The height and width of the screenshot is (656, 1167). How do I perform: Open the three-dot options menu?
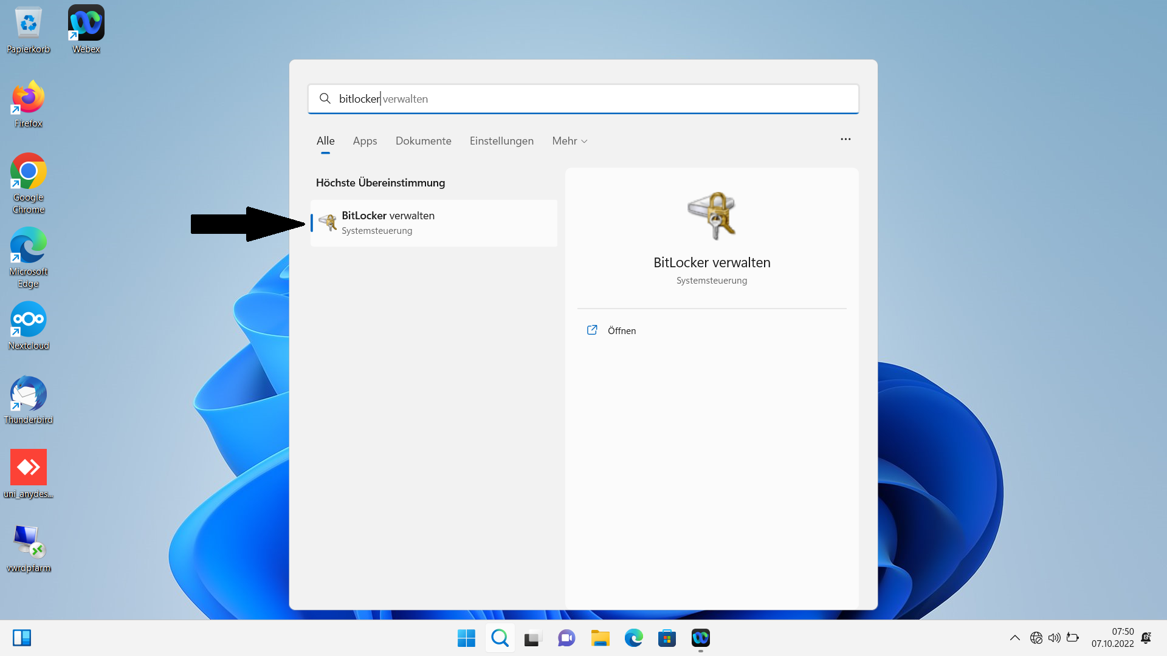tap(845, 139)
